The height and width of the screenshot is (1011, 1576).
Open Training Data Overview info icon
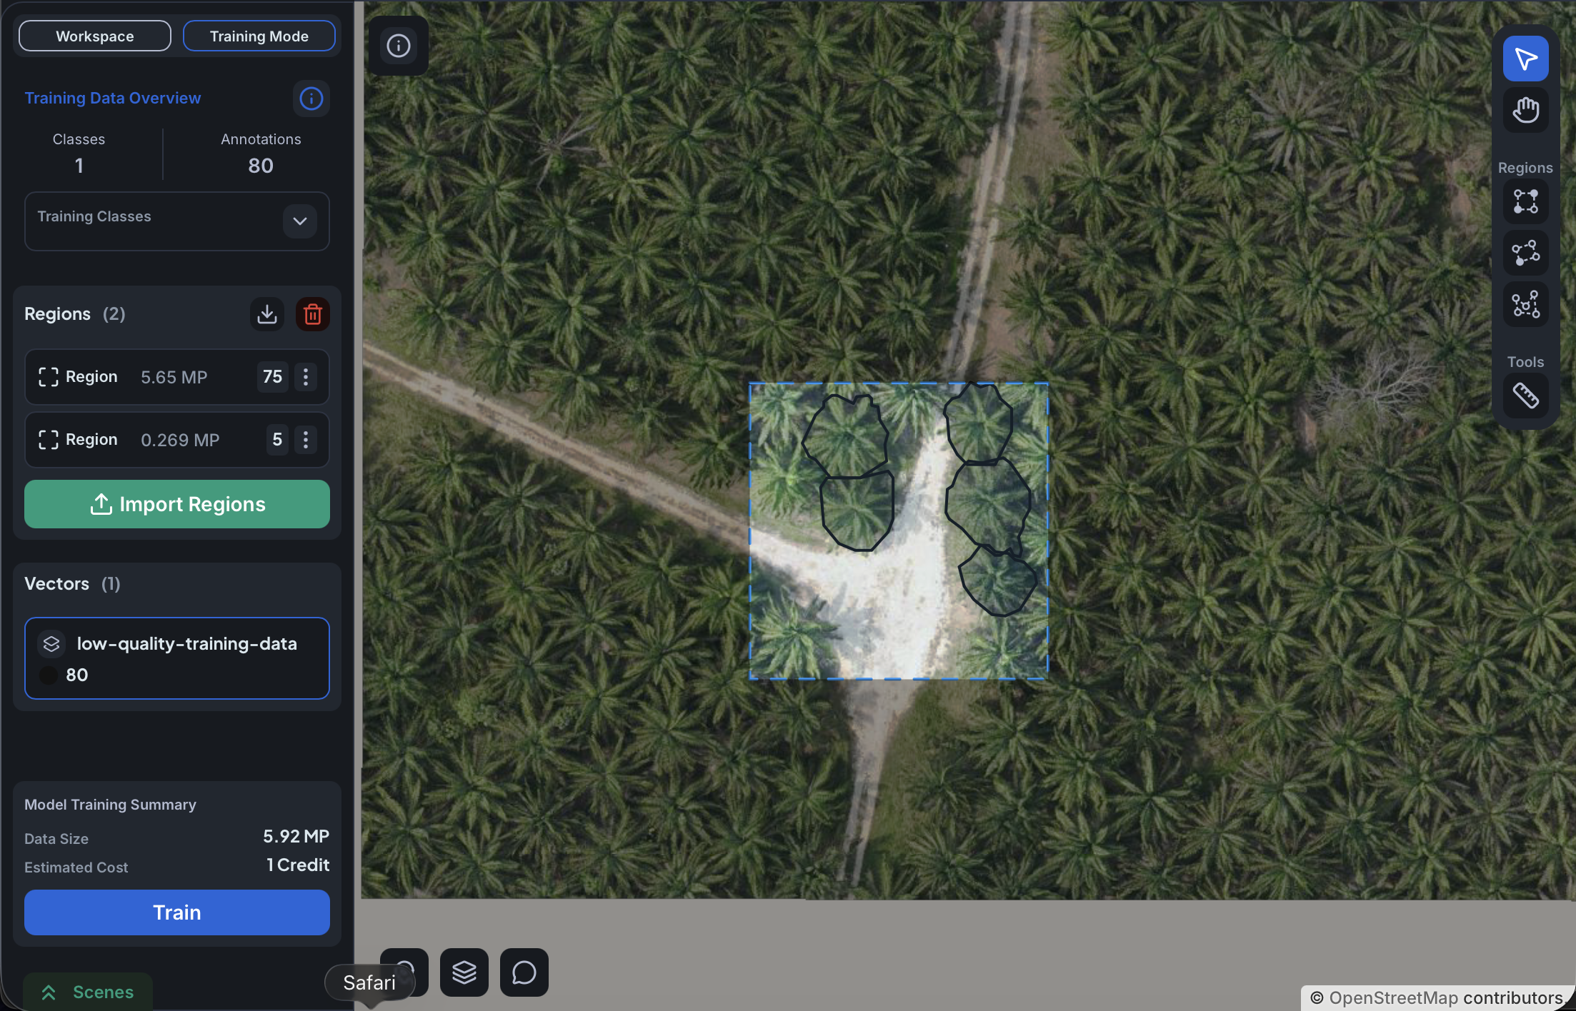311,99
